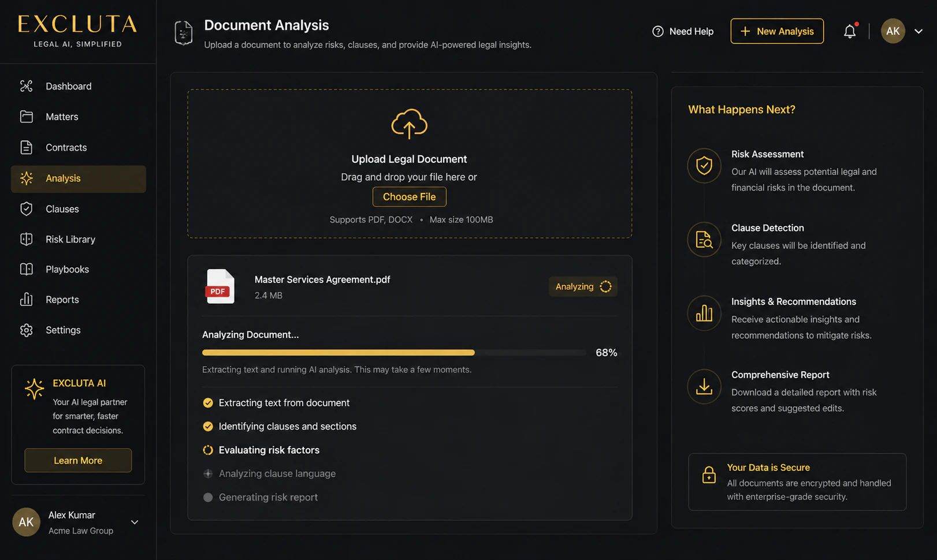Open notifications bell icon

[x=850, y=31]
